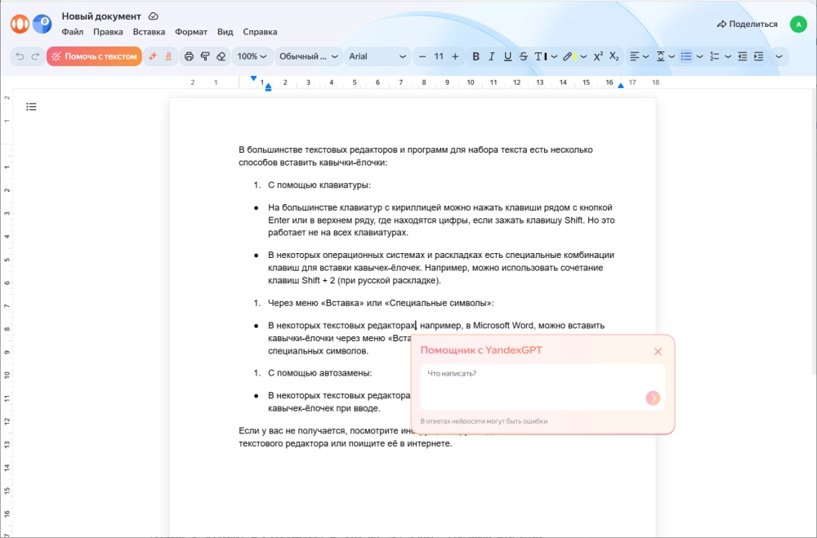Click the blue browser beta logo icon
Screen dimensions: 817x538
click(42, 24)
